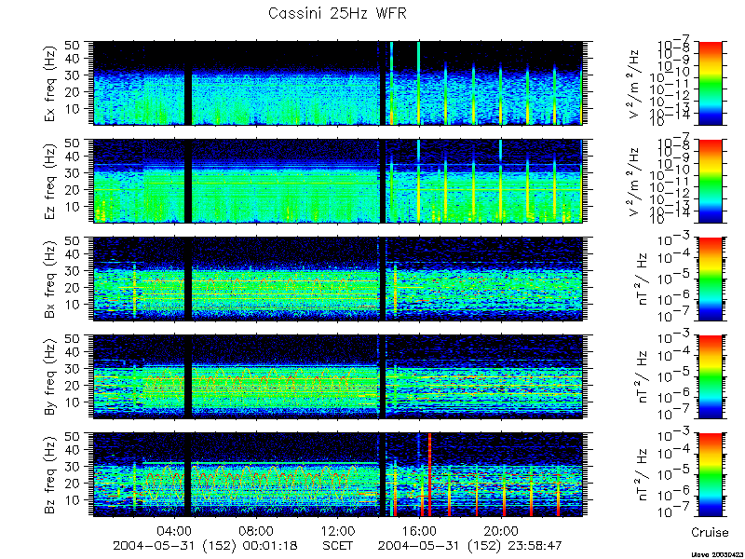Click the nT²/Hz units label beside By colorbar
Viewport: 745px width, 559px height.
643,377
